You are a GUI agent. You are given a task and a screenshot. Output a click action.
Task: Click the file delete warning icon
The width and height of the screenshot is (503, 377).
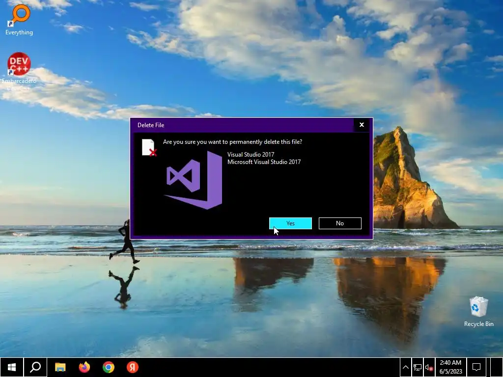tap(149, 148)
